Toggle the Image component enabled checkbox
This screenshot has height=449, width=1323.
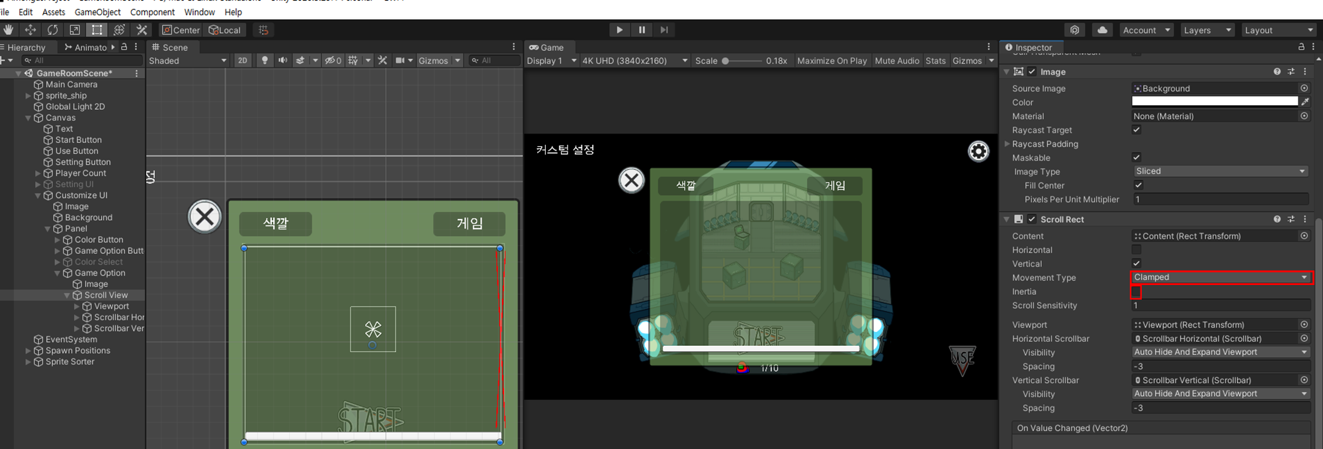pos(1032,71)
